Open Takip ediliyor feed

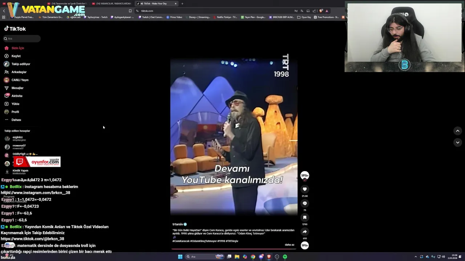[17, 64]
